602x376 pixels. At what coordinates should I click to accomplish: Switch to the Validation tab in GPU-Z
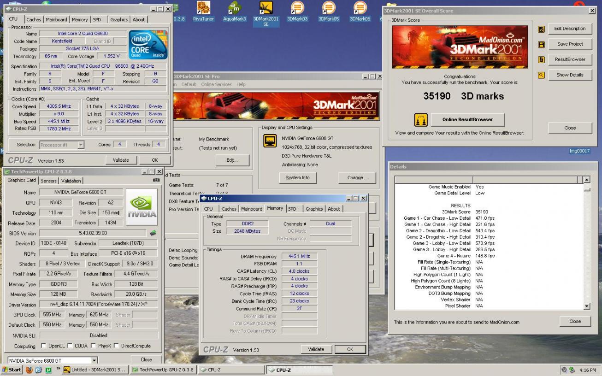(71, 181)
